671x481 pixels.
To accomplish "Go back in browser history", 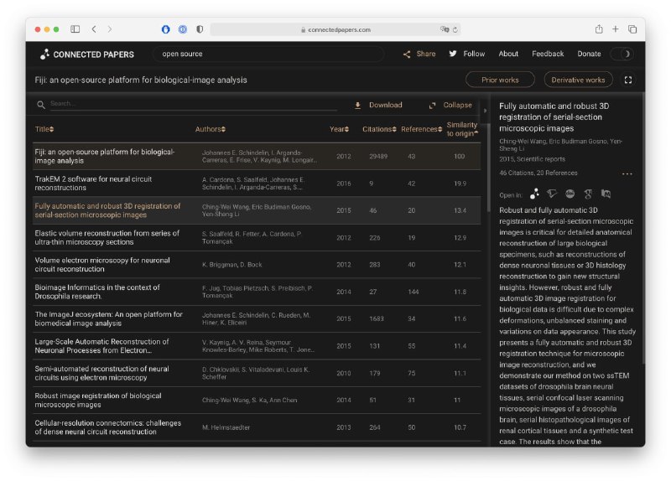I will [x=94, y=29].
